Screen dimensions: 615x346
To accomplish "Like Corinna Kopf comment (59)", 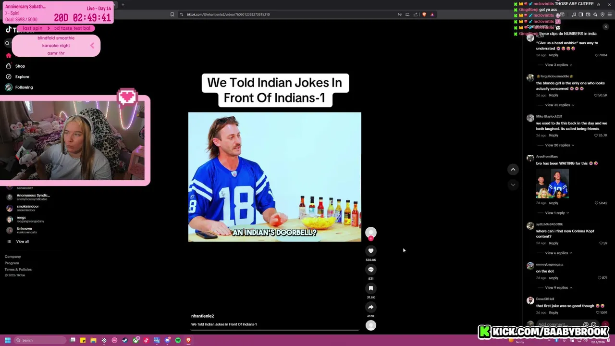I will [x=601, y=243].
